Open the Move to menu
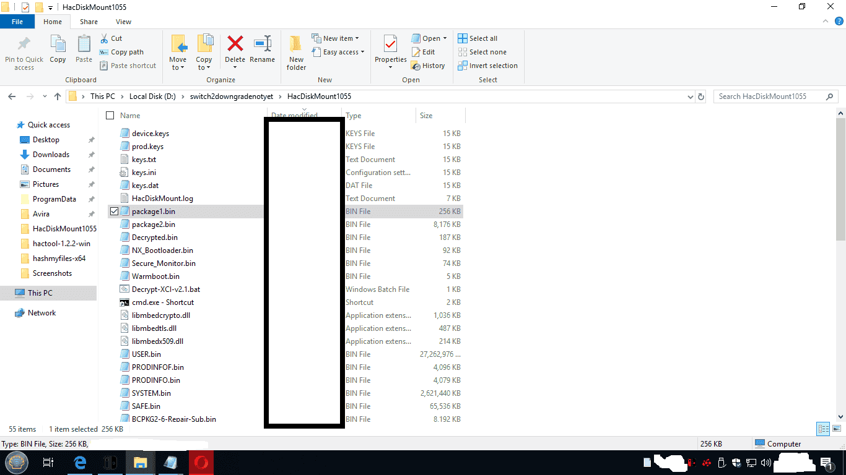Viewport: 846px width, 475px height. click(x=178, y=53)
